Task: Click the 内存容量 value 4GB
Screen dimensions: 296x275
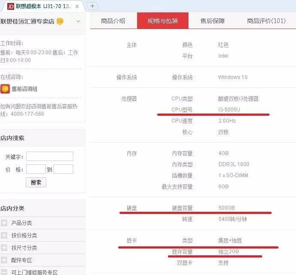Action: pos(224,153)
